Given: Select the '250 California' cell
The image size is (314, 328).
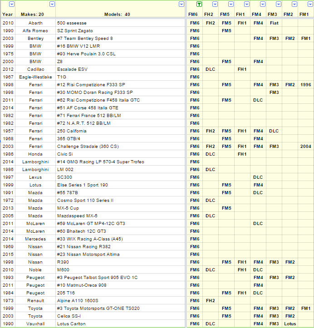Looking at the screenshot, I should click(120, 131).
